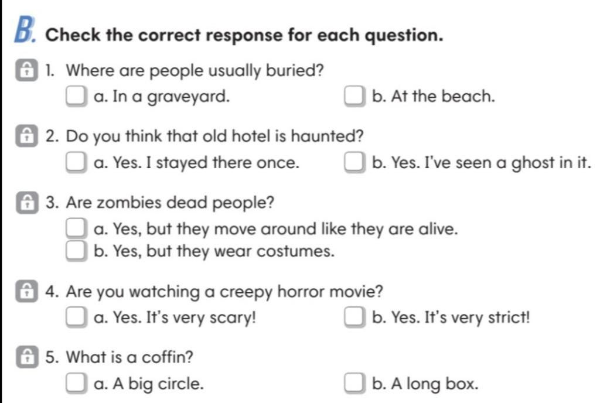Screen dimensions: 600x403
Task: Click the lock icon beside question 1
Action: [26, 70]
